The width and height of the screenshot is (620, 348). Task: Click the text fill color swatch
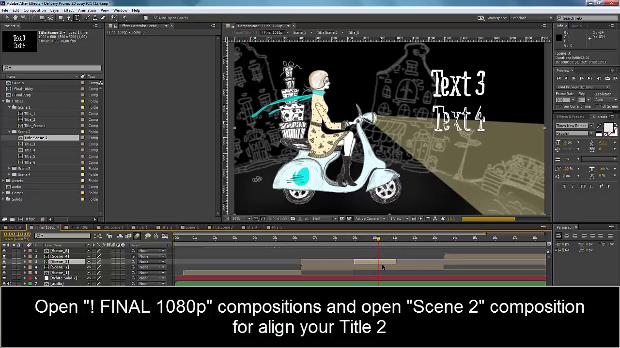609,127
